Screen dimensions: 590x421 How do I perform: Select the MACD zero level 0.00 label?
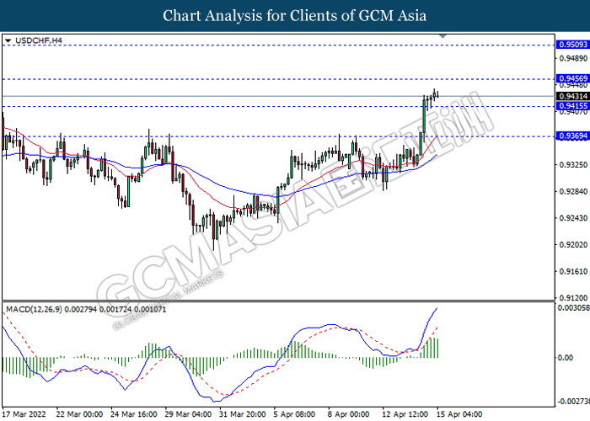(566, 358)
